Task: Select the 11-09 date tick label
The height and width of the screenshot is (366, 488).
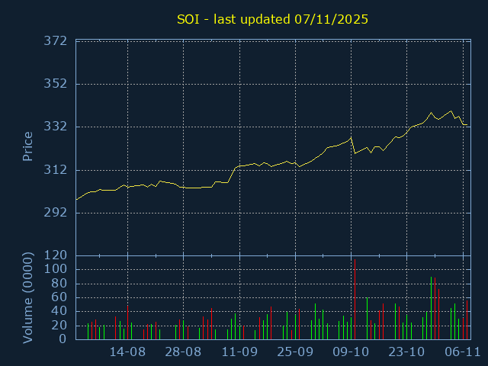Action: point(239,352)
